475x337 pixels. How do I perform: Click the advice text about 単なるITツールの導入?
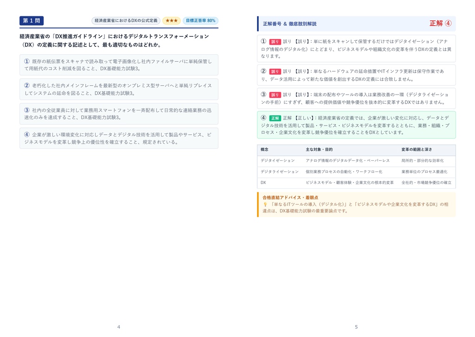[x=355, y=207]
